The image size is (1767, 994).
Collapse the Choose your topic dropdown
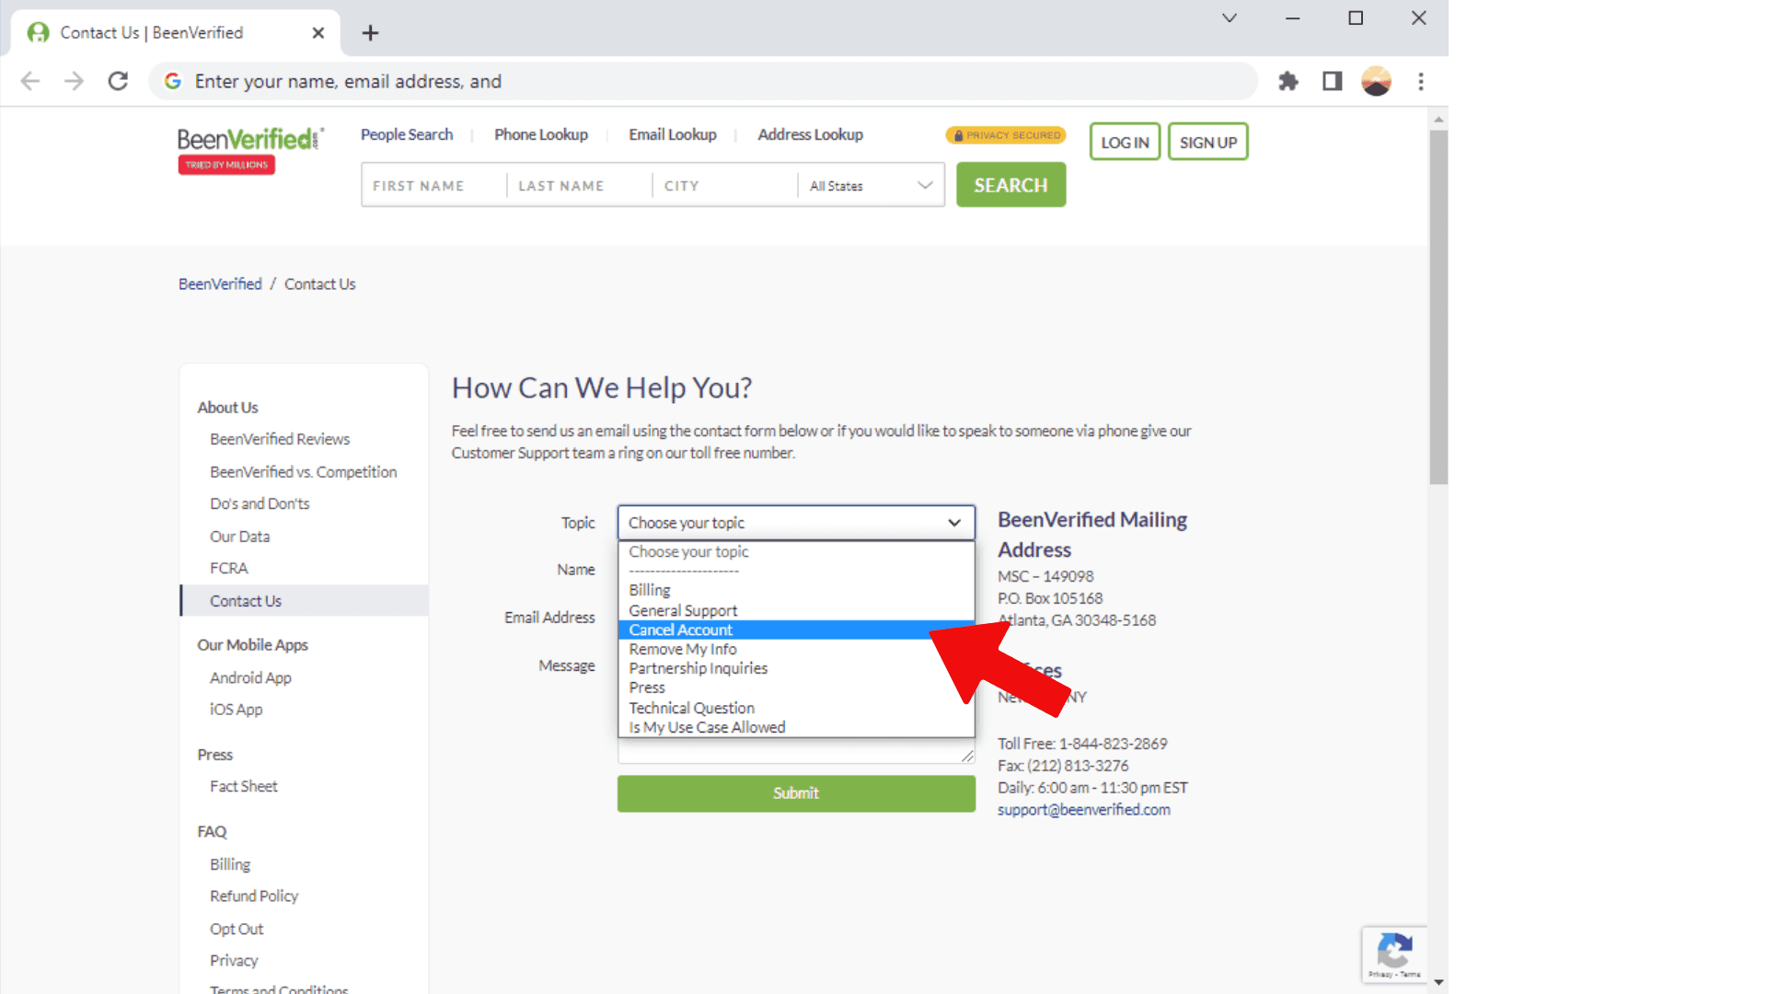(796, 523)
